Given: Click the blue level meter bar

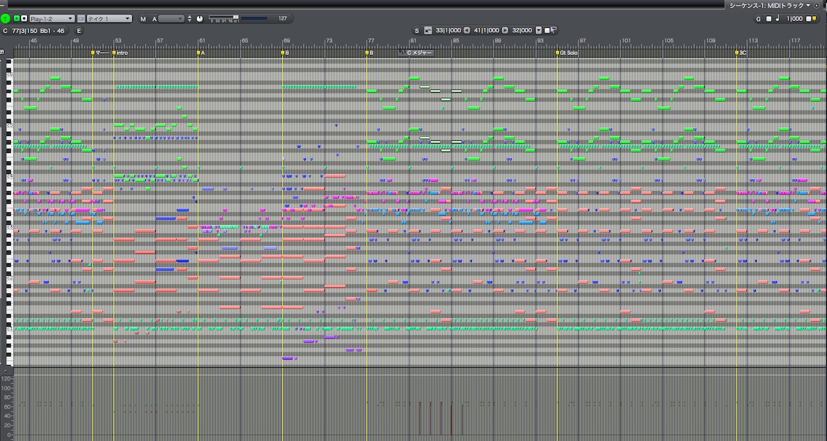Looking at the screenshot, I should coord(256,18).
